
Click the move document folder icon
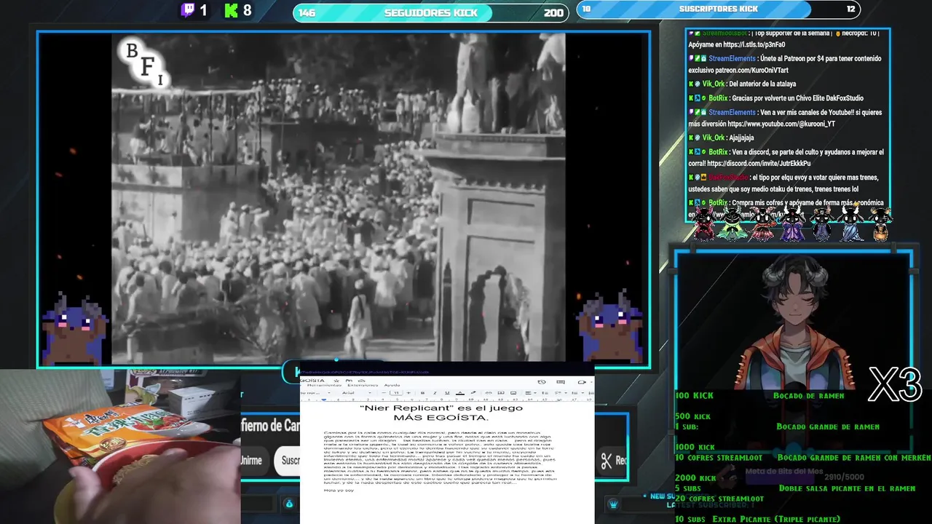coord(349,381)
